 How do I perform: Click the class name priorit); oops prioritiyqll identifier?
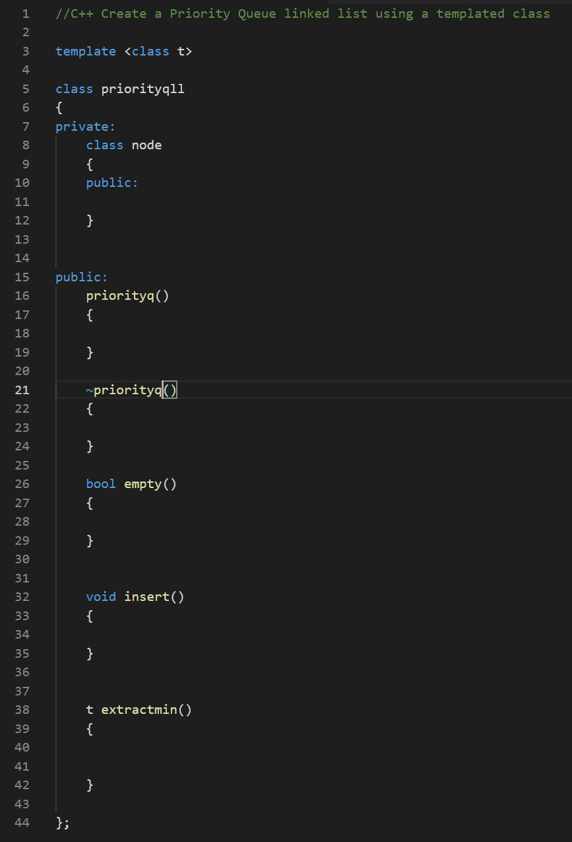143,88
